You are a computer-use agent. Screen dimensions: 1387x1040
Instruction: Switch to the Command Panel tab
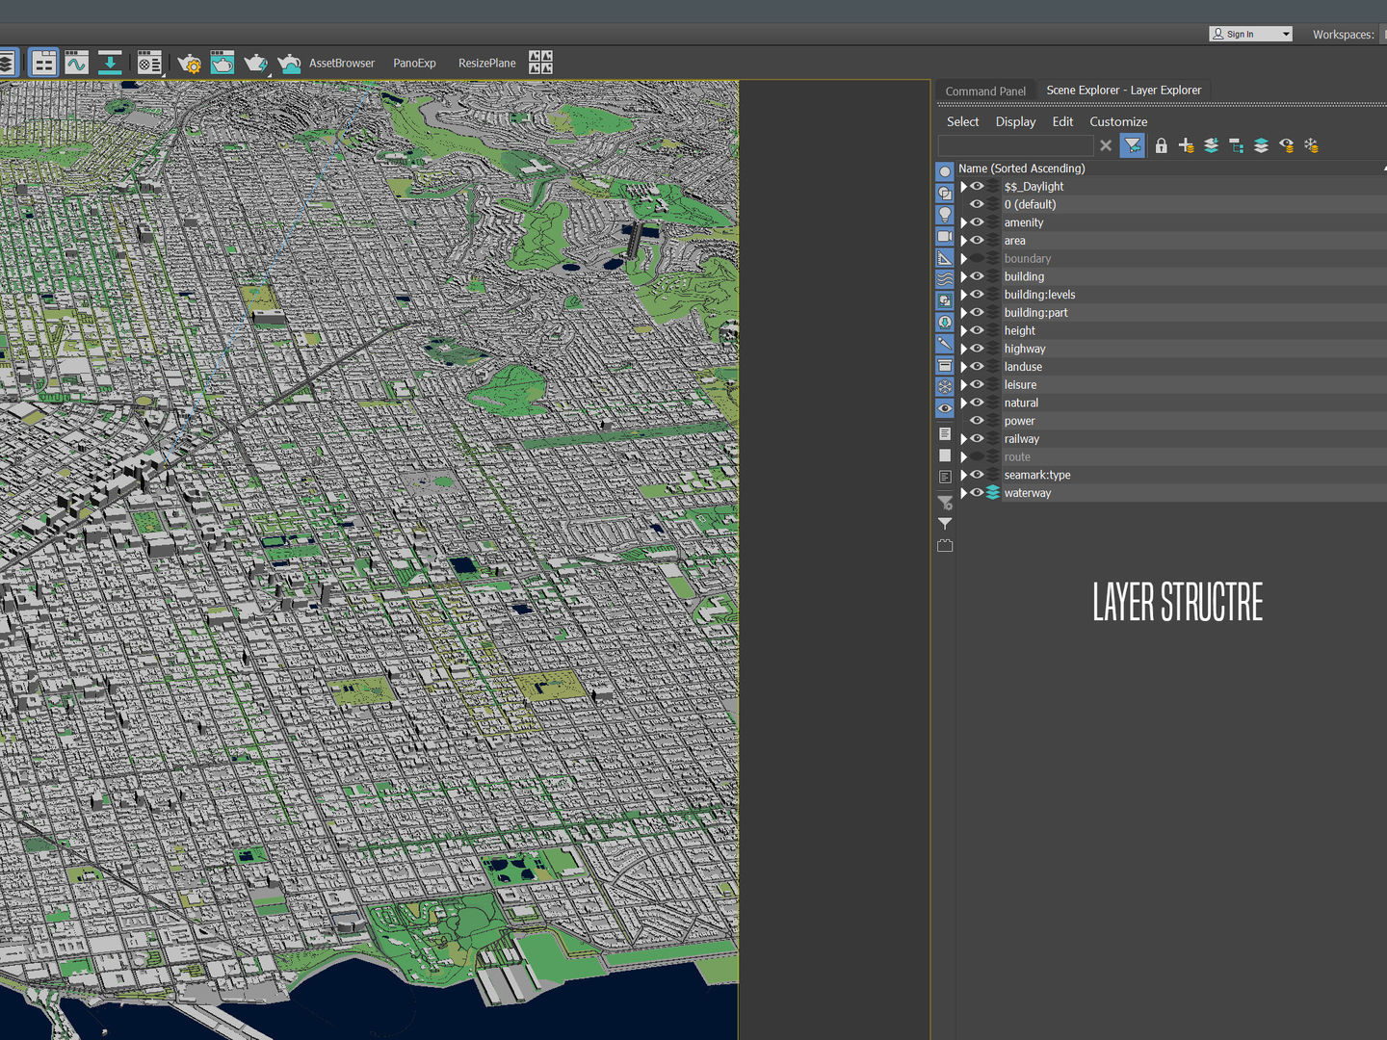point(984,90)
